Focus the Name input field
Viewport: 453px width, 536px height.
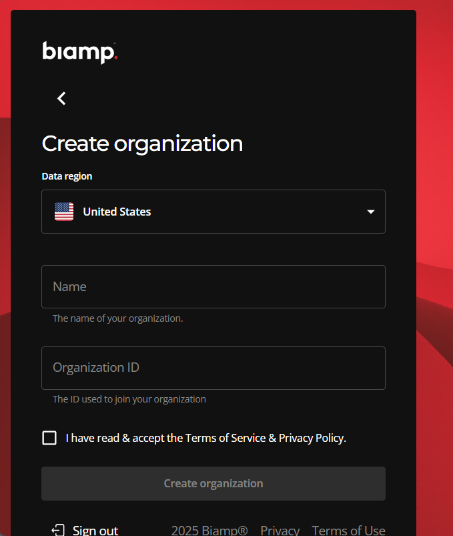pyautogui.click(x=213, y=286)
